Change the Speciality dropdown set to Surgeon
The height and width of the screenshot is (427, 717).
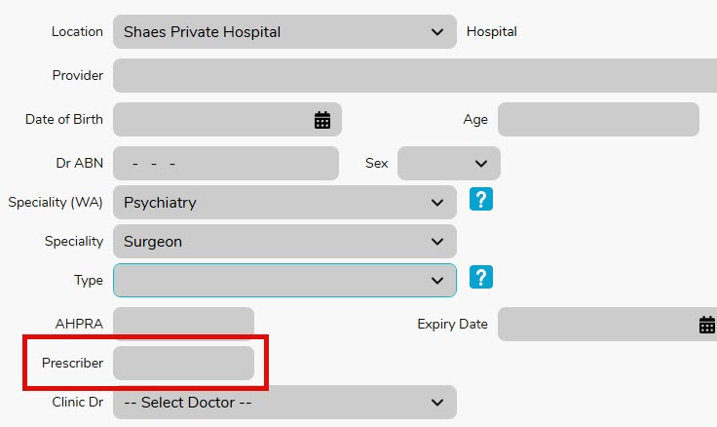click(284, 241)
